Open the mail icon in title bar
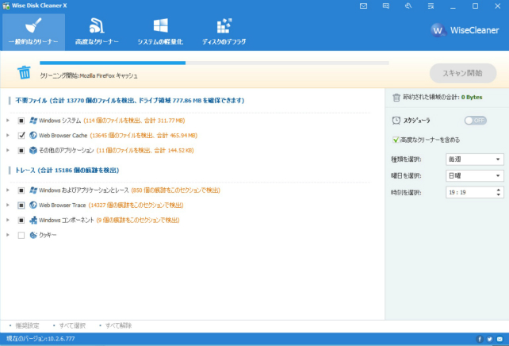Viewport: 509px width, 346px height. pyautogui.click(x=363, y=6)
